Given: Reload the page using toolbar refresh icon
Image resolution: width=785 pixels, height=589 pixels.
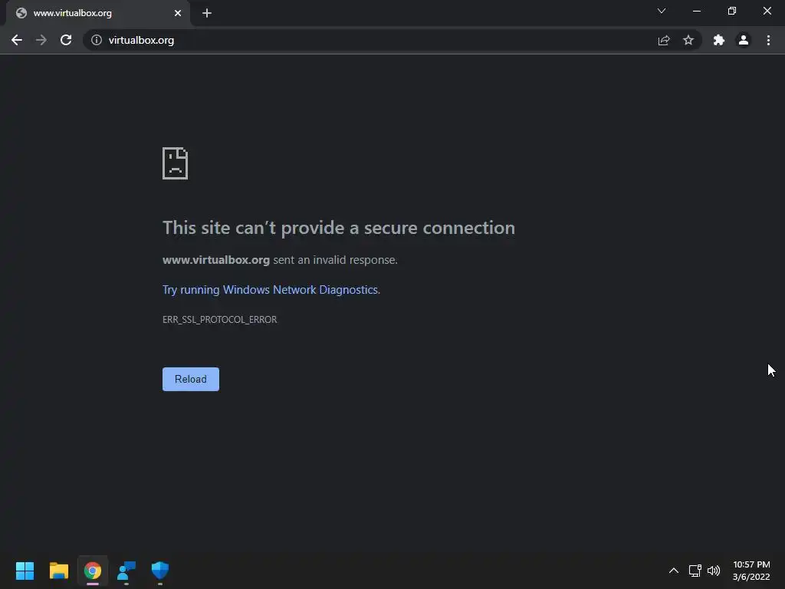Looking at the screenshot, I should point(66,40).
